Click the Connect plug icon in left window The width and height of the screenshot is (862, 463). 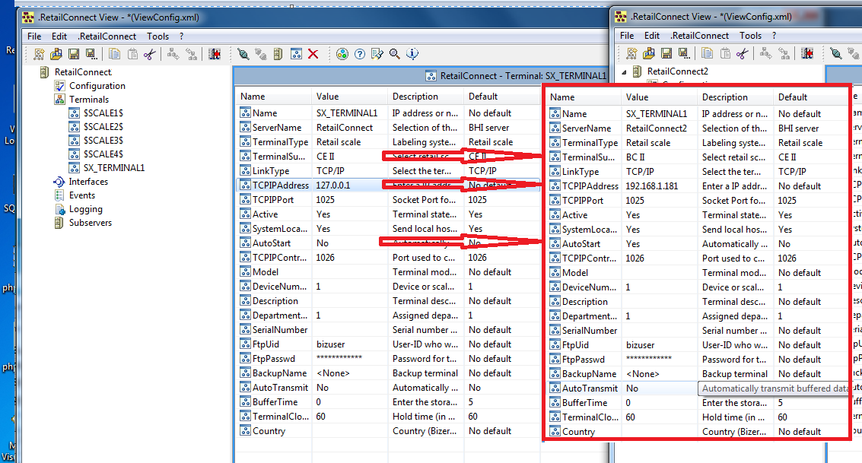pos(243,54)
